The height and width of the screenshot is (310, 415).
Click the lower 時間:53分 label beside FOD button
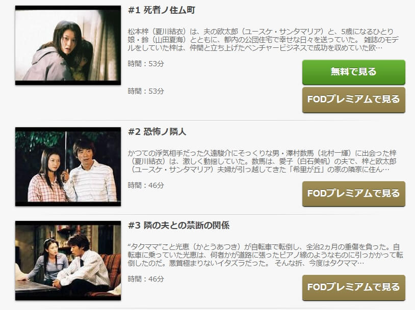point(146,91)
